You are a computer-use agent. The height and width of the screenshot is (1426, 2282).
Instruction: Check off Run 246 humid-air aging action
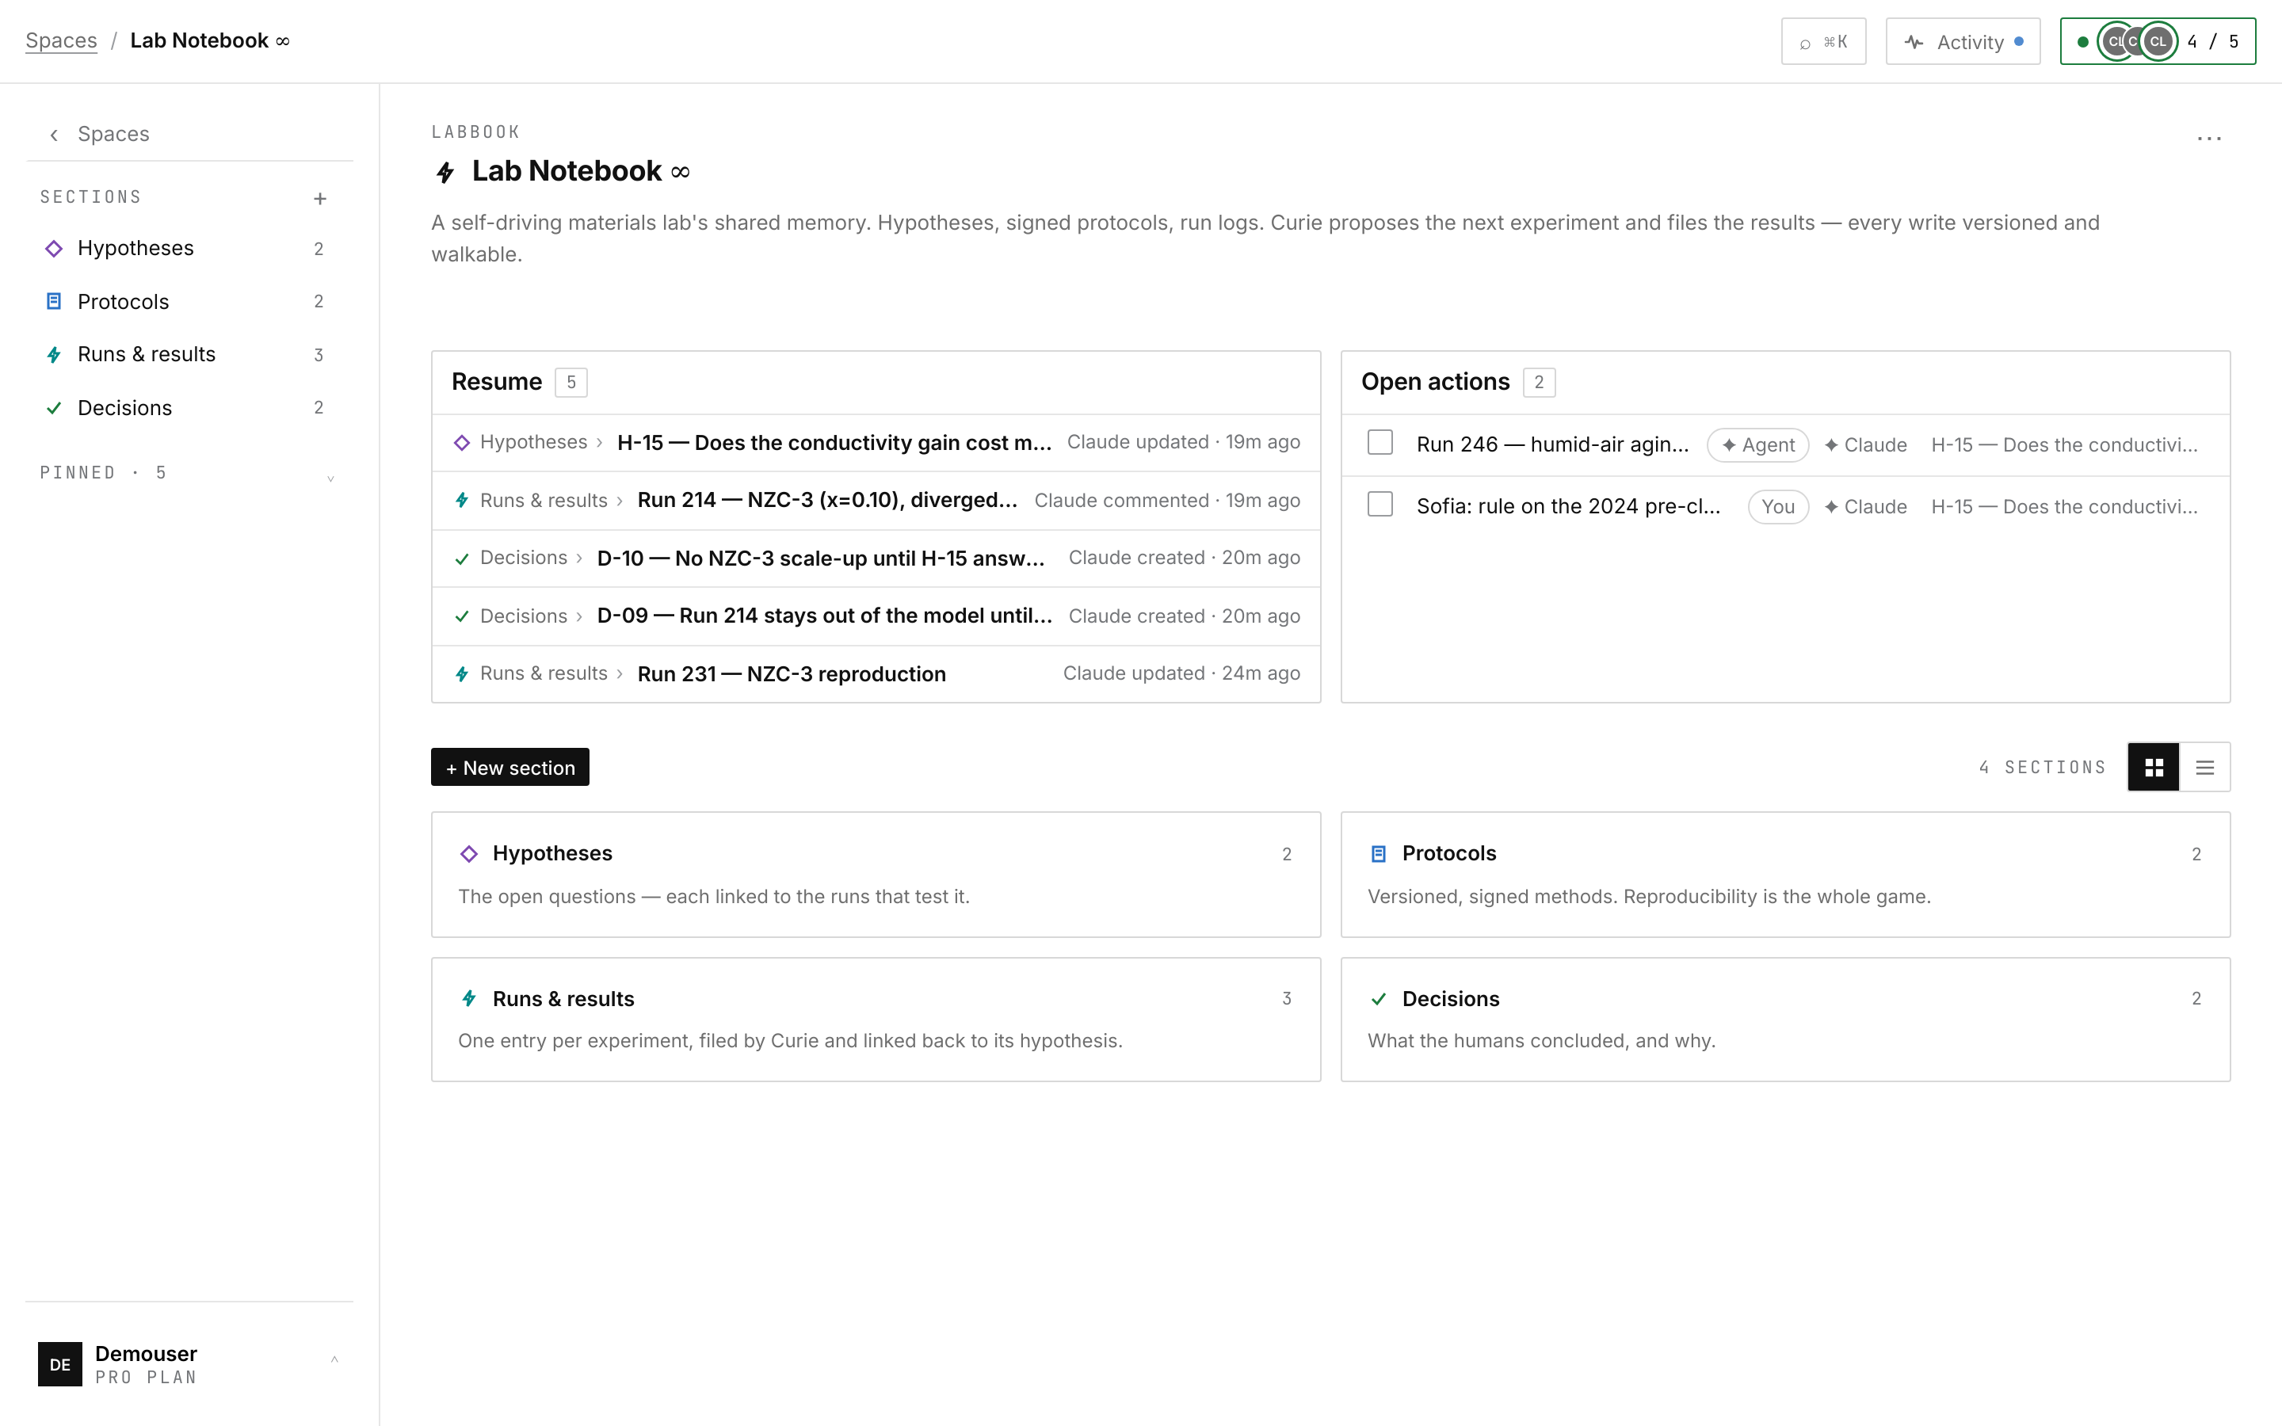pos(1380,442)
